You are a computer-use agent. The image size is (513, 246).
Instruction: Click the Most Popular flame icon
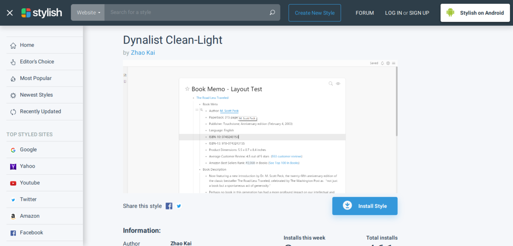click(x=13, y=79)
